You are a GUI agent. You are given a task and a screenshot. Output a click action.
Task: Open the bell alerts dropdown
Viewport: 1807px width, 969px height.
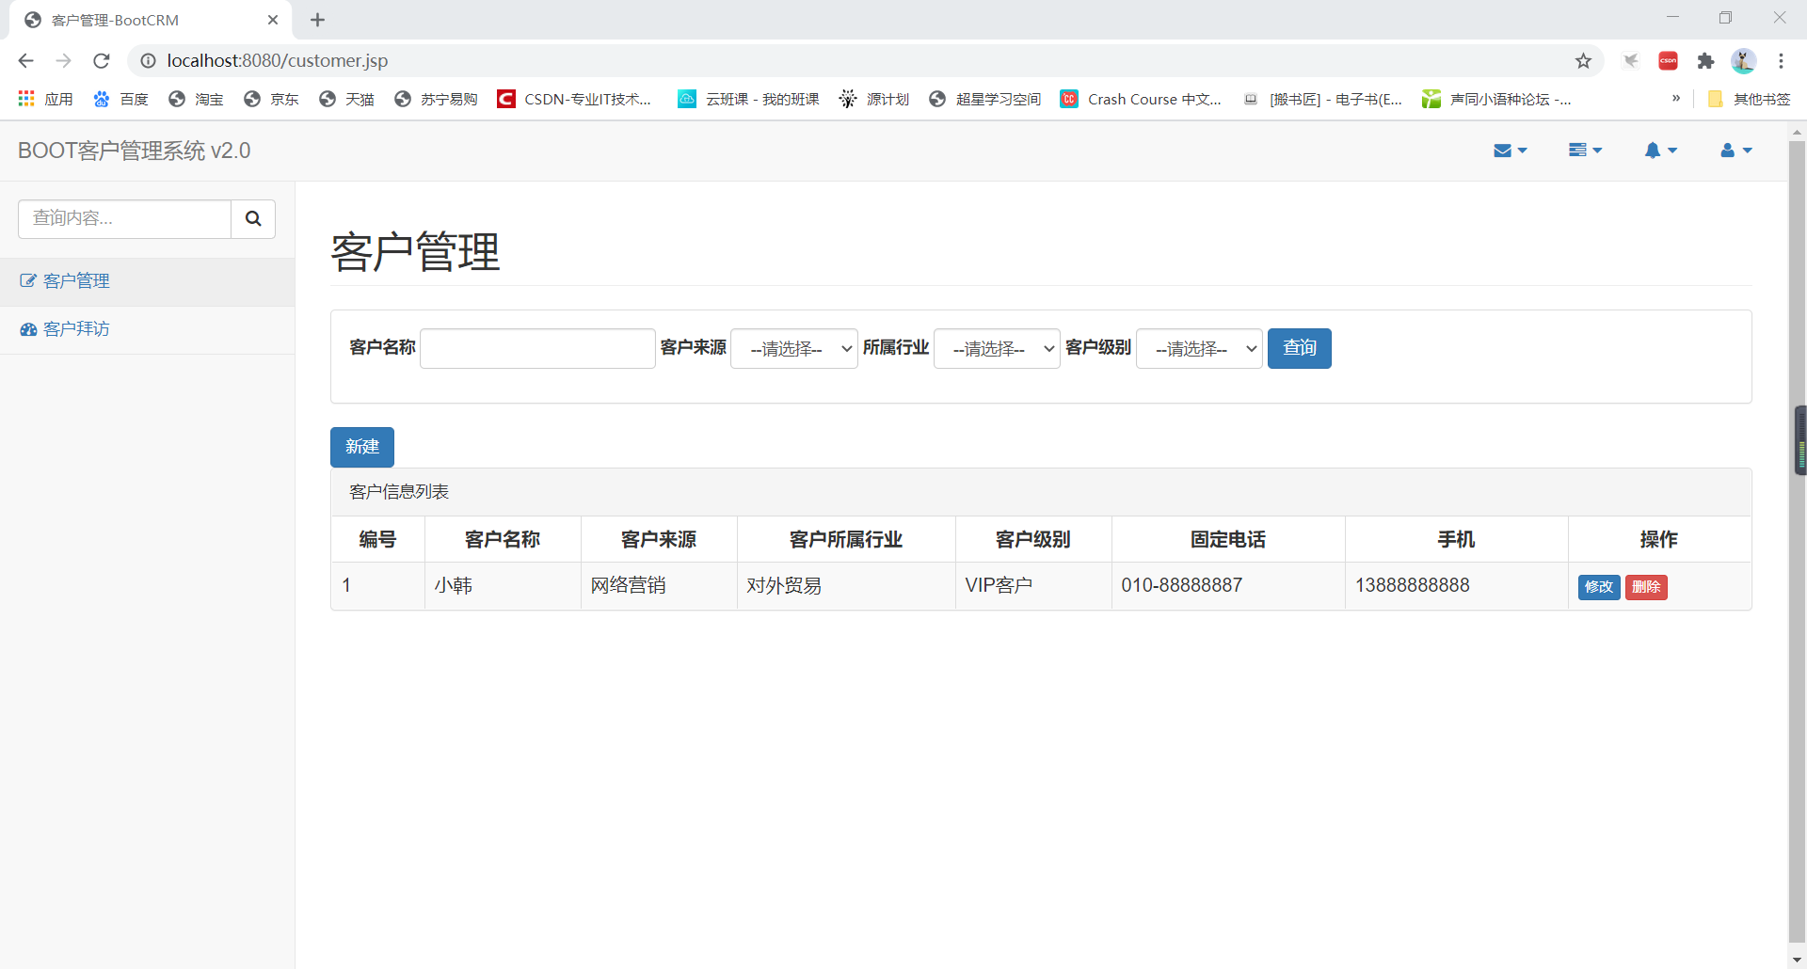(x=1660, y=151)
